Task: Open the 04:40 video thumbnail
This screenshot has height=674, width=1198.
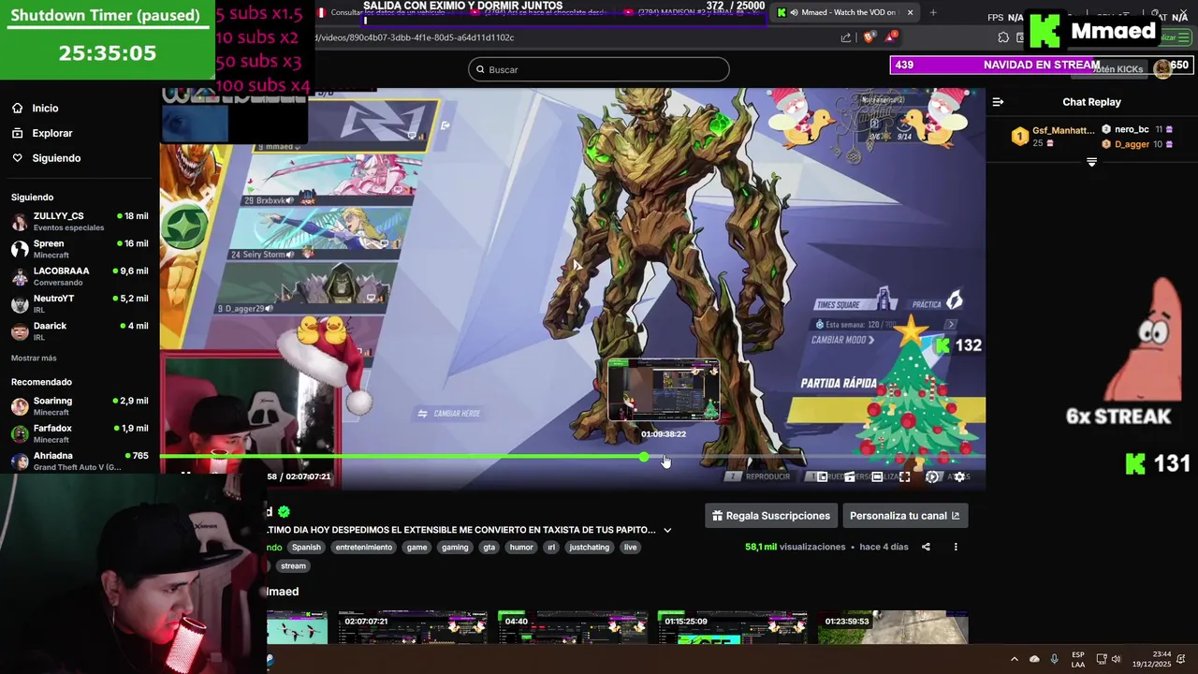Action: pyautogui.click(x=572, y=628)
